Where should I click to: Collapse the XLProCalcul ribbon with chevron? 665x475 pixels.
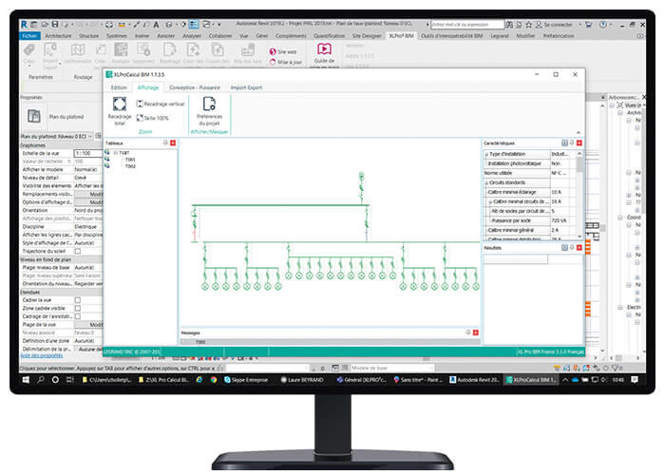point(579,132)
